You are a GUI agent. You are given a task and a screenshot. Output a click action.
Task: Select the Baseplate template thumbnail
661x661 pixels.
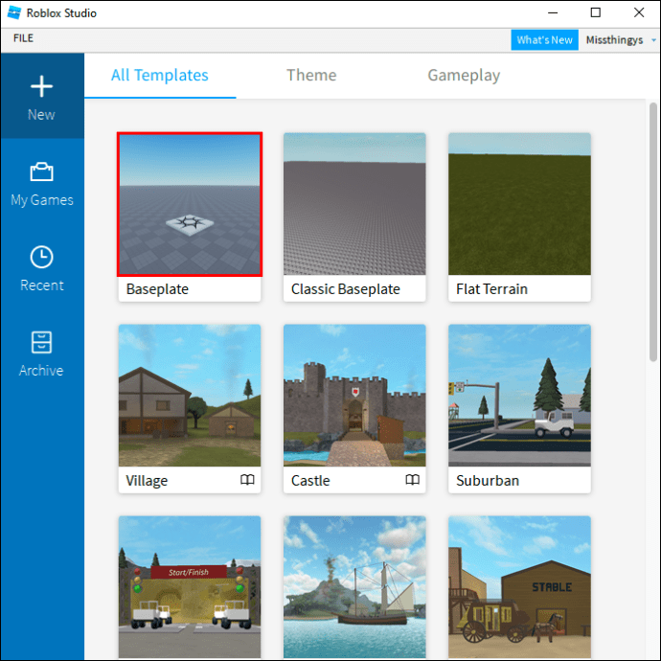(190, 204)
